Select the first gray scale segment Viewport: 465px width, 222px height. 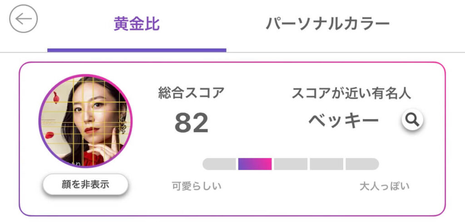pyautogui.click(x=219, y=164)
